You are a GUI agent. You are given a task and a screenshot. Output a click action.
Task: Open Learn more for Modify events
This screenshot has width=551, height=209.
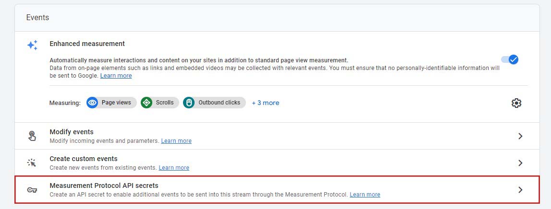point(176,141)
